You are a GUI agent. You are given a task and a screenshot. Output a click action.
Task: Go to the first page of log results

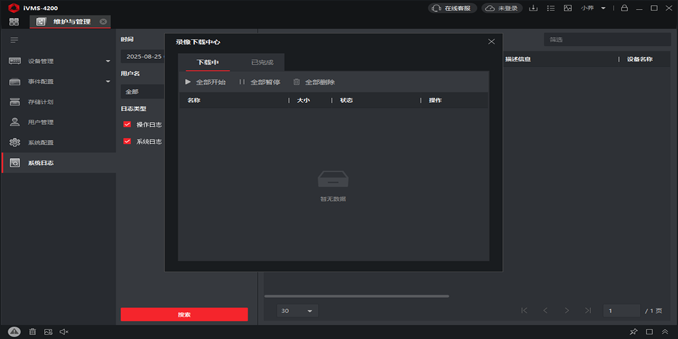pos(524,310)
